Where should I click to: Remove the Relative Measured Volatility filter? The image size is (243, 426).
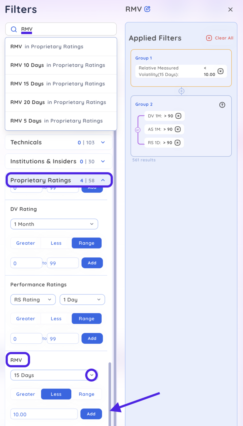coord(220,71)
